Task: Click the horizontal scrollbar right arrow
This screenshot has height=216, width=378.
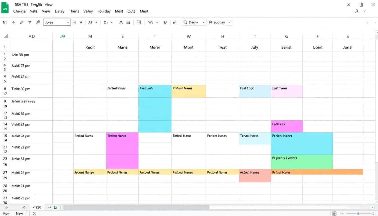Action: click(372, 207)
